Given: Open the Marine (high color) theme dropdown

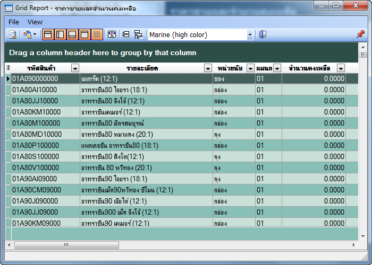Looking at the screenshot, I should (250, 35).
